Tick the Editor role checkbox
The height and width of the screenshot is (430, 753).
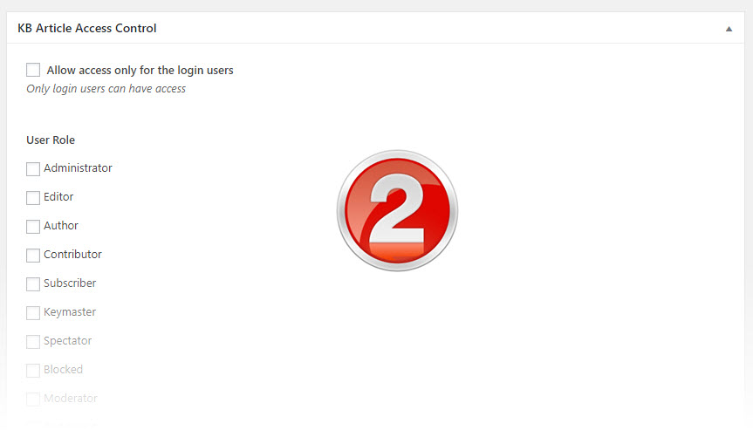(x=33, y=197)
